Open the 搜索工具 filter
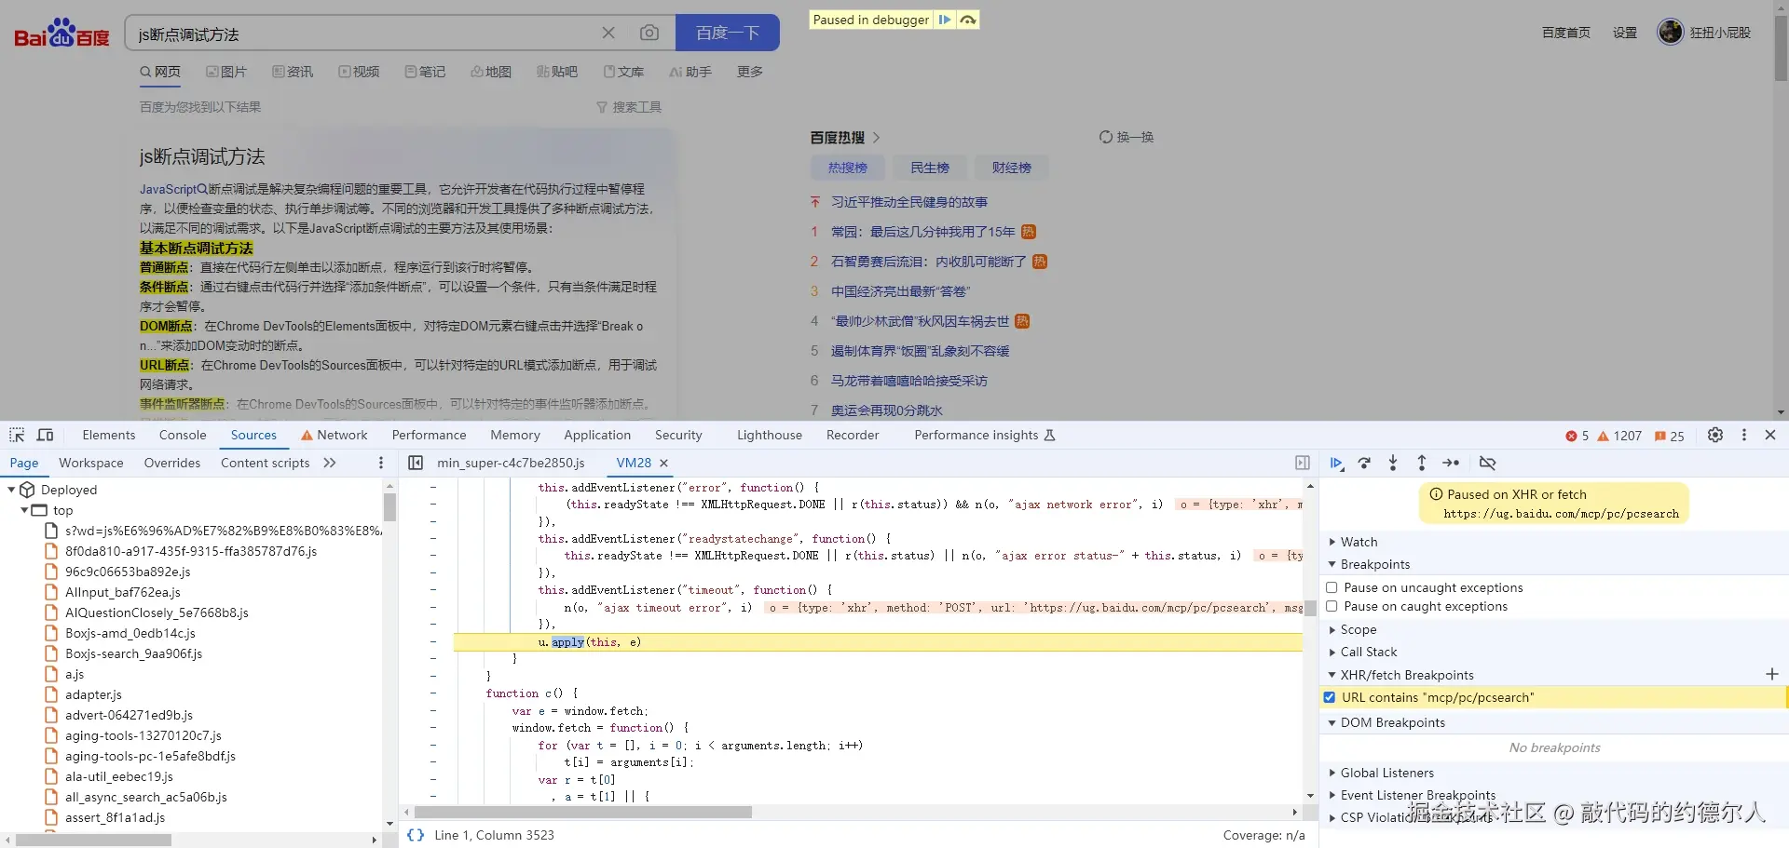The image size is (1789, 848). (x=629, y=107)
